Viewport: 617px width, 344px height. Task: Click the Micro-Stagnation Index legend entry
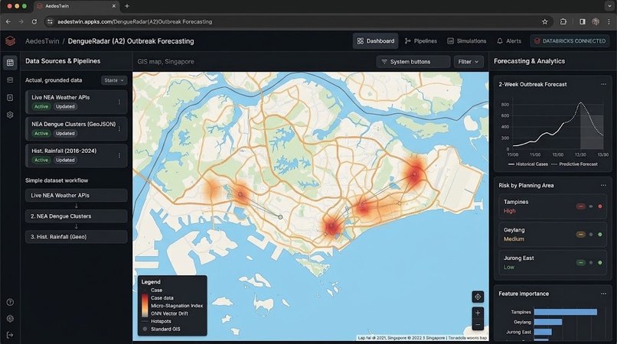177,306
